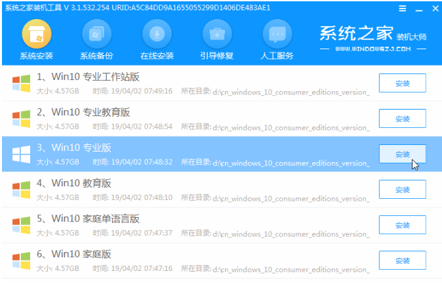The image size is (442, 288).
Task: Switch to the 引导修复 tab label
Action: tap(217, 56)
